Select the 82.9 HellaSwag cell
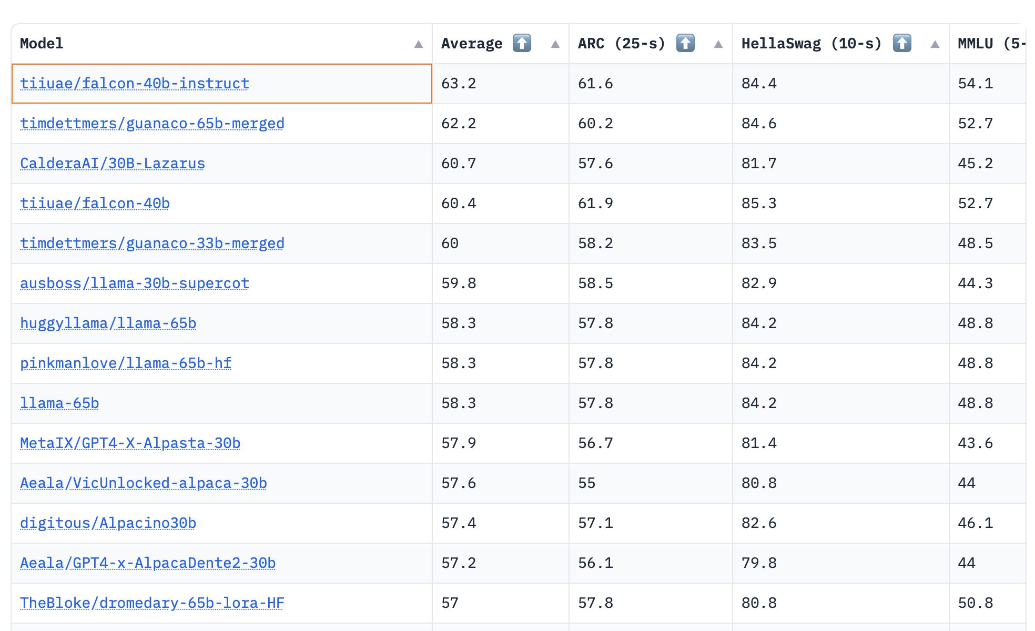This screenshot has height=631, width=1035. (x=841, y=283)
